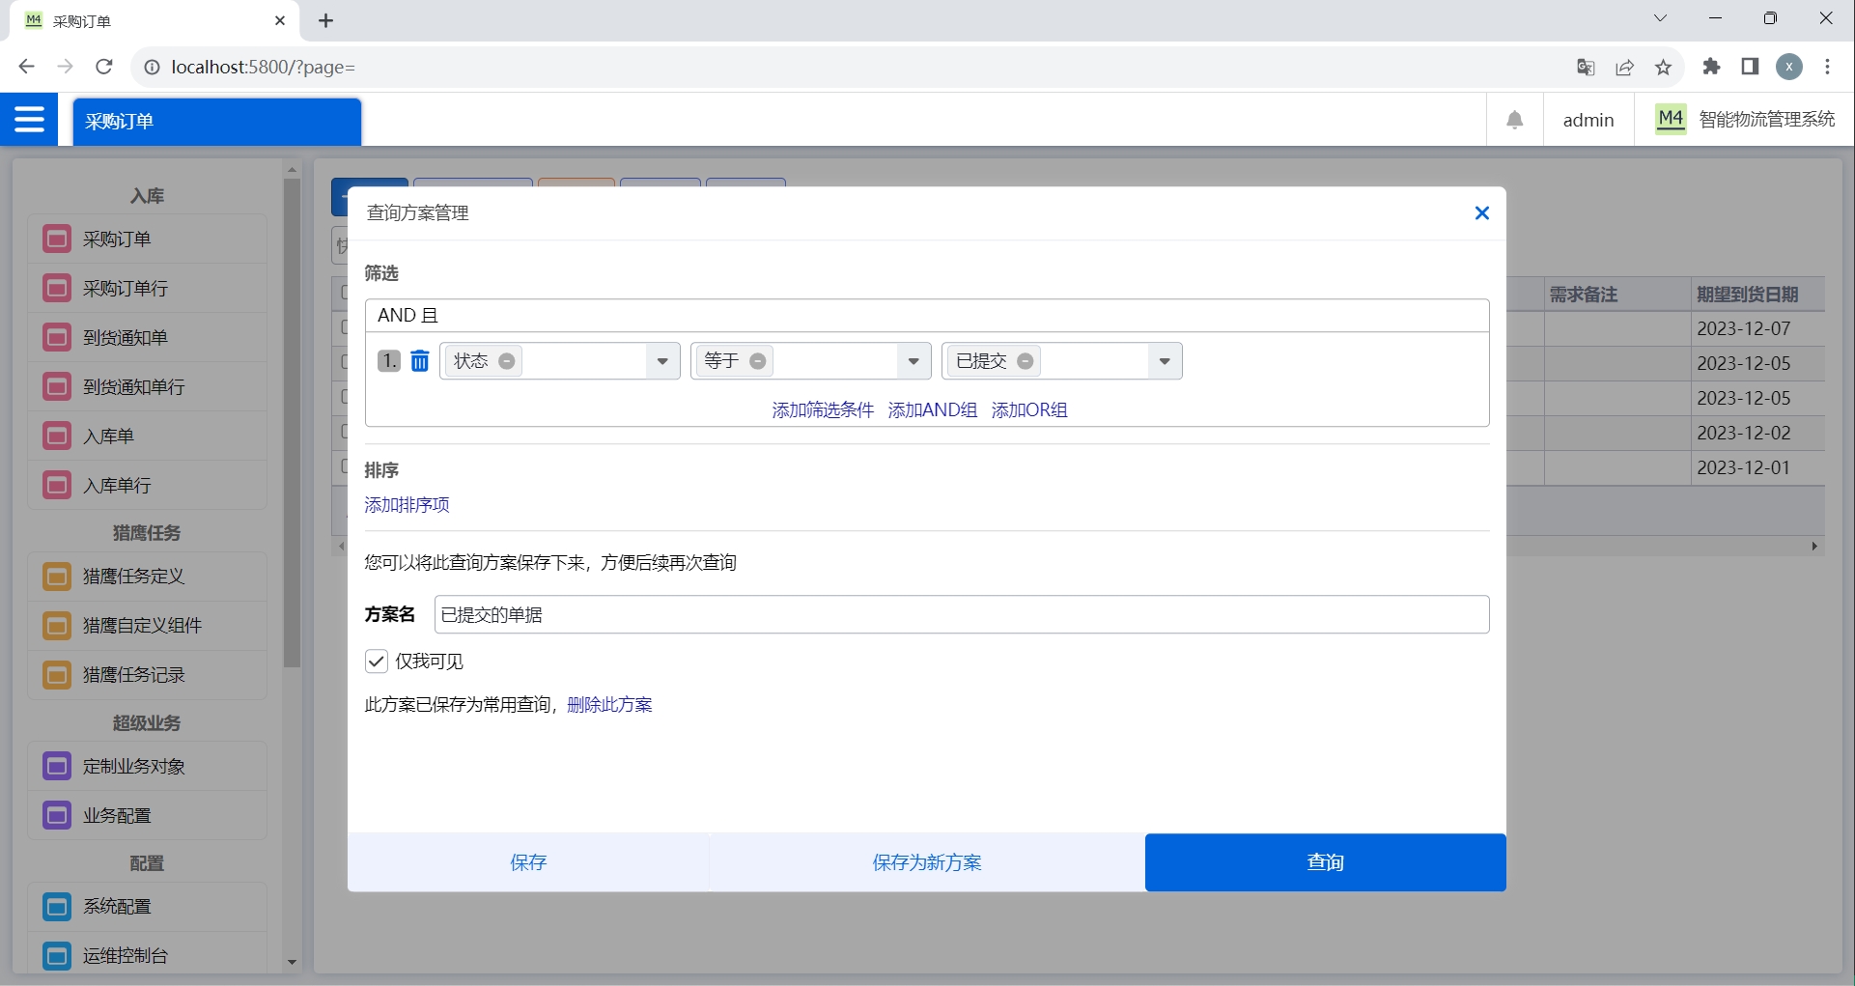Click sidebar scroll down arrow
Viewport: 1855px width, 986px height.
(292, 963)
